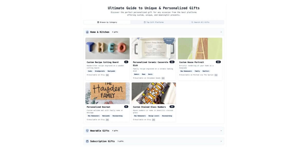Open citation link [4] on Personalized Doormat
The height and width of the screenshot is (147, 308).
[107, 120]
